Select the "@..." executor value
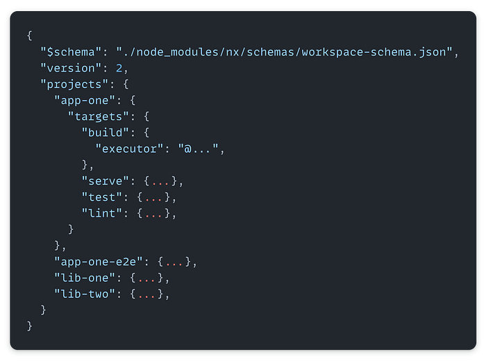This screenshot has width=486, height=361. (x=199, y=149)
